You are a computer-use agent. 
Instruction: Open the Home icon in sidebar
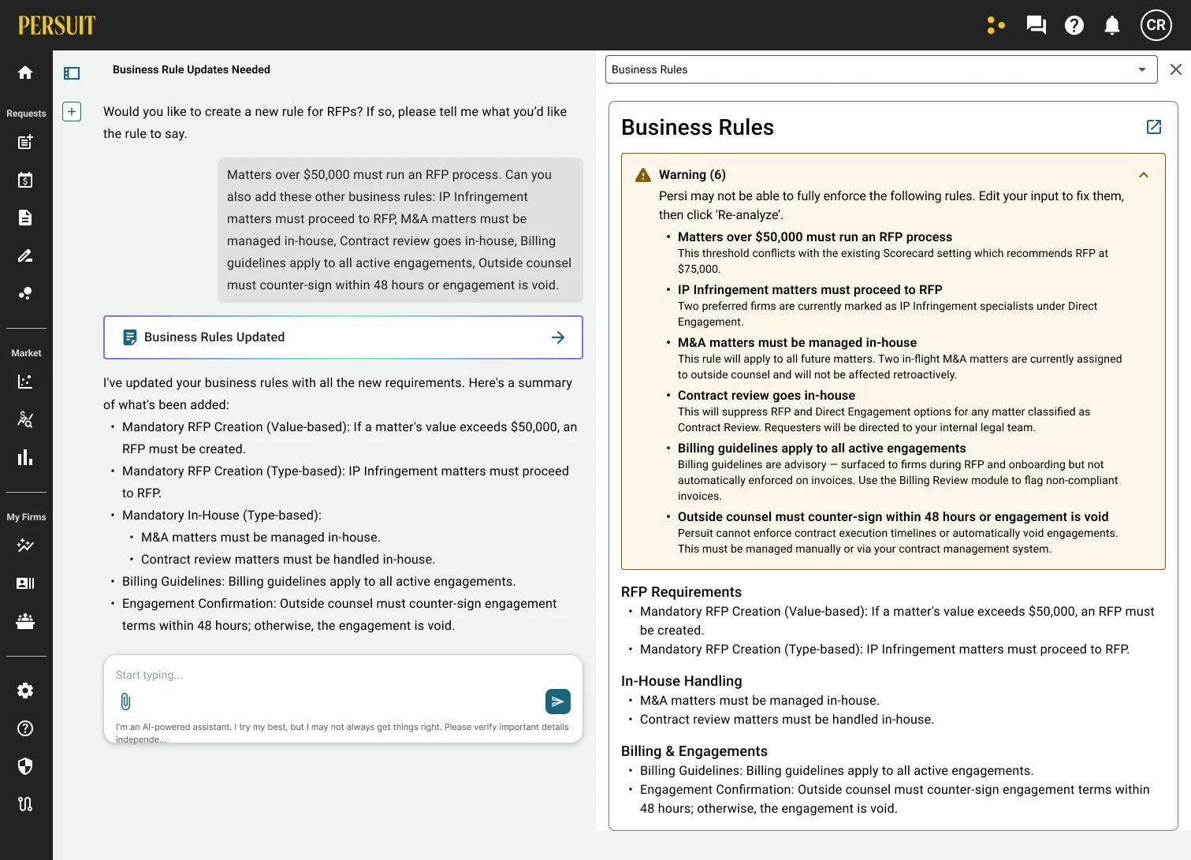tap(25, 73)
